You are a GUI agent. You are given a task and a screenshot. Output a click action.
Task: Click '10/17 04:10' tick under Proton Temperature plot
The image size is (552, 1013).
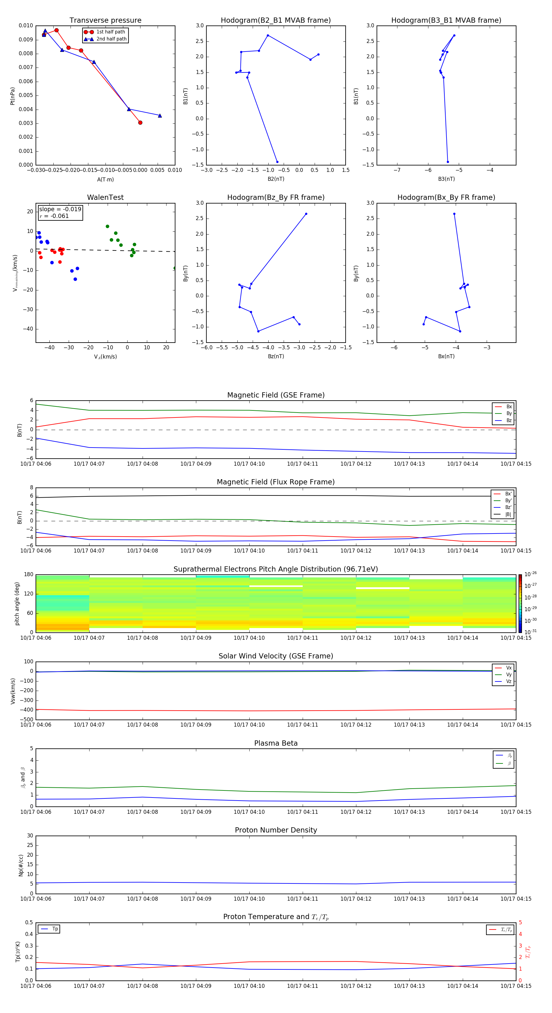[249, 986]
